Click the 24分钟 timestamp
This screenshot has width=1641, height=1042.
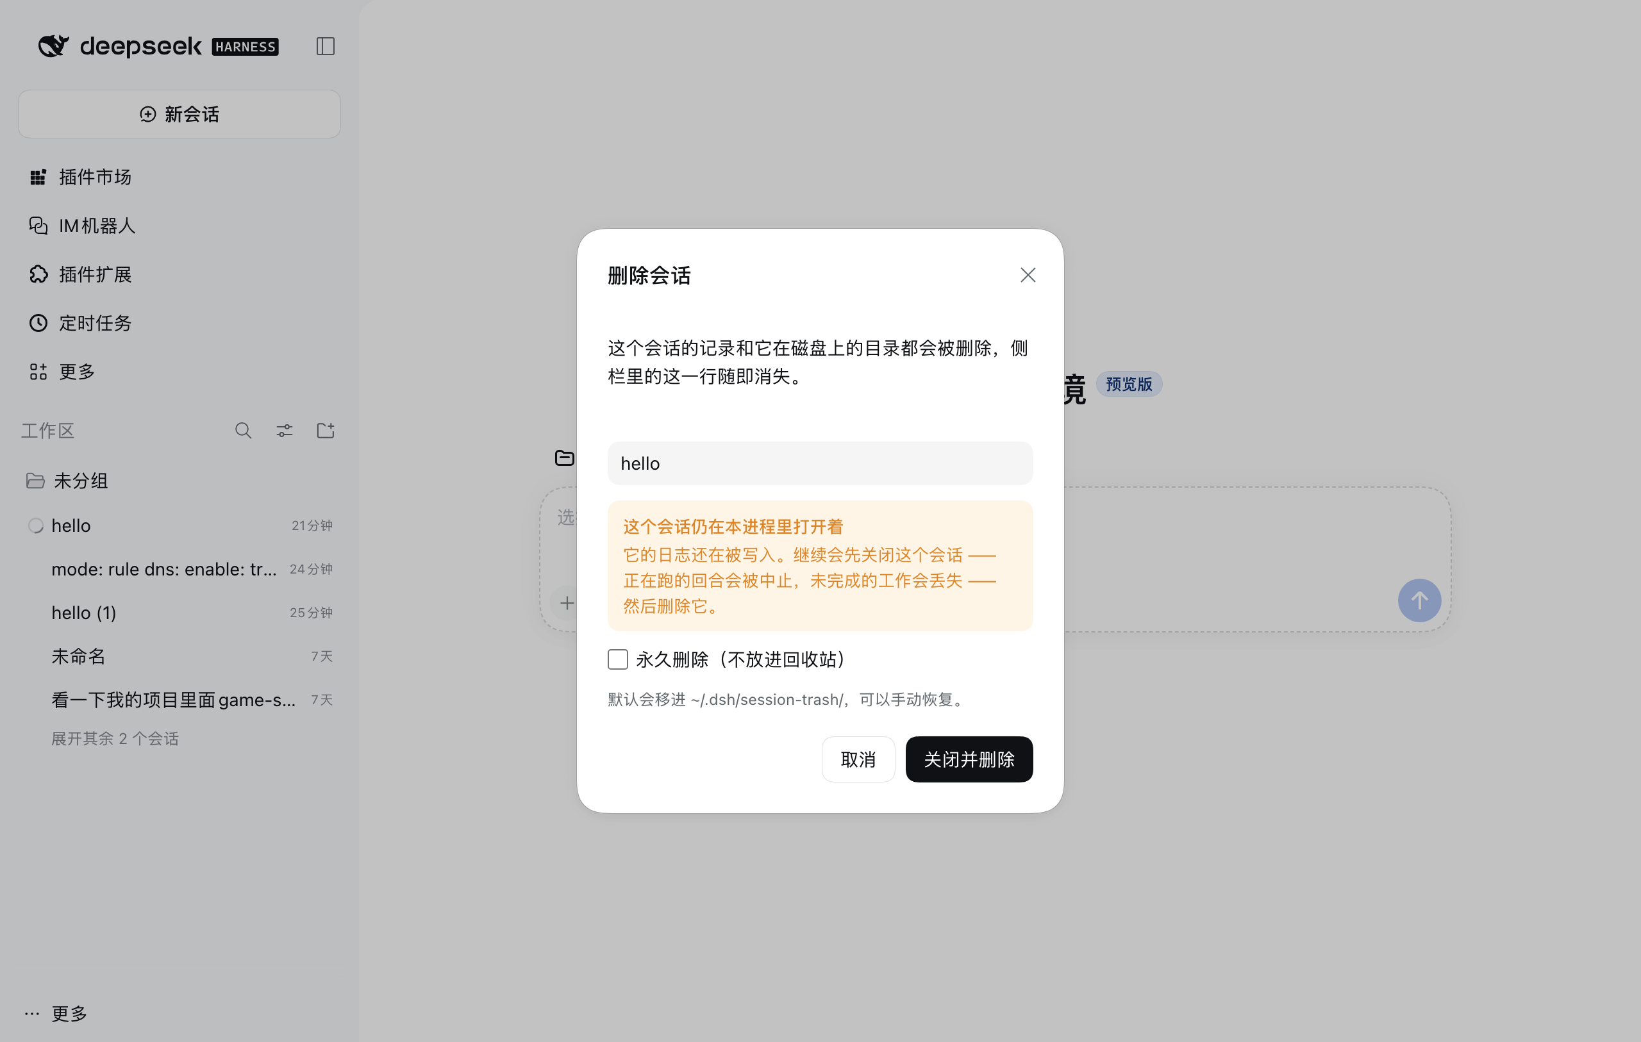pyautogui.click(x=311, y=569)
